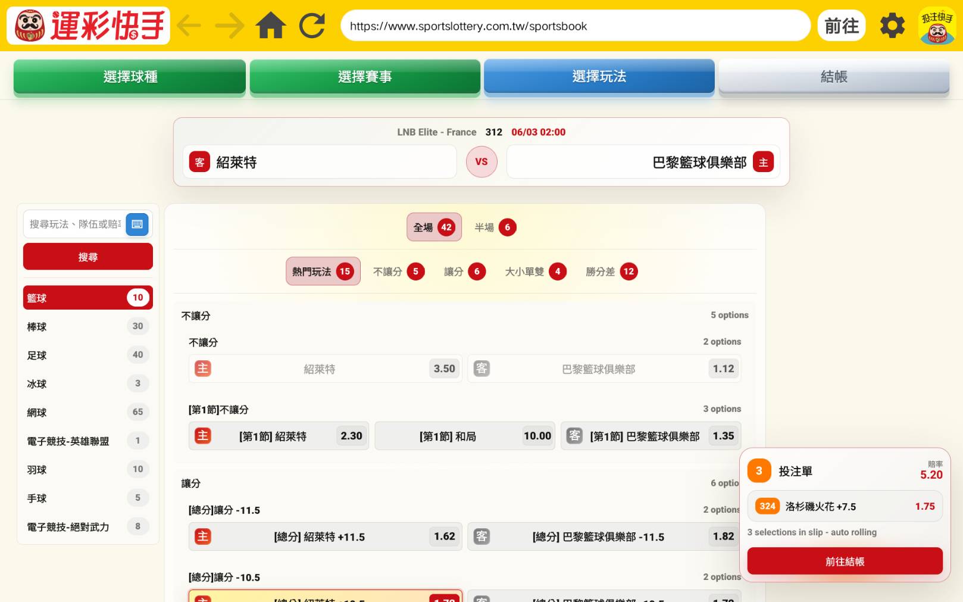Click the [總分]讓分 -11.5 market heading

tap(224, 510)
